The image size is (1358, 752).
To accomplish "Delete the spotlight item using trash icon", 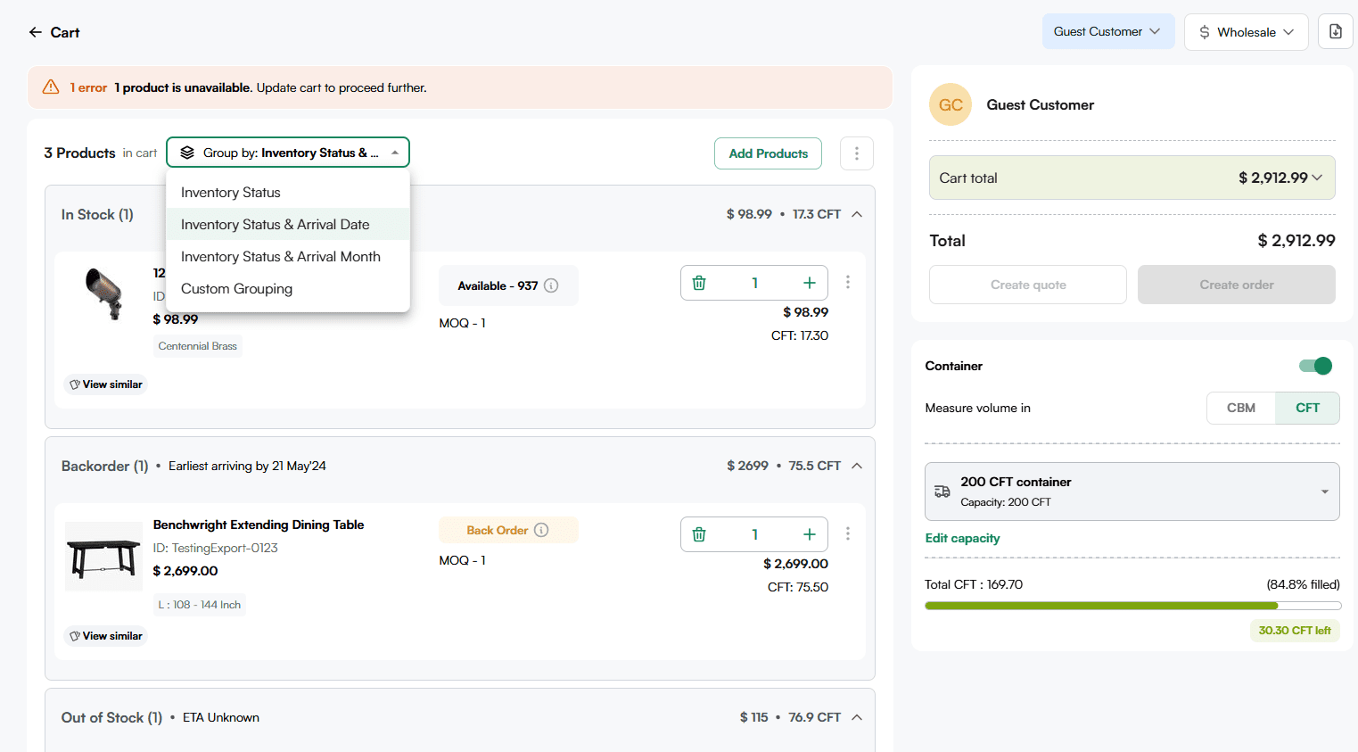I will pyautogui.click(x=699, y=283).
